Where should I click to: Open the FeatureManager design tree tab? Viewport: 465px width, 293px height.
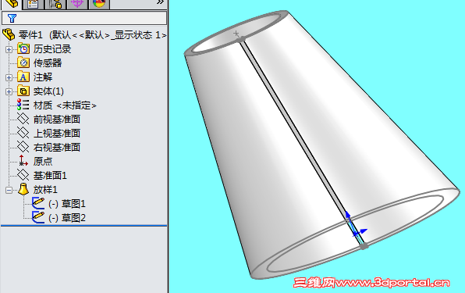point(11,4)
